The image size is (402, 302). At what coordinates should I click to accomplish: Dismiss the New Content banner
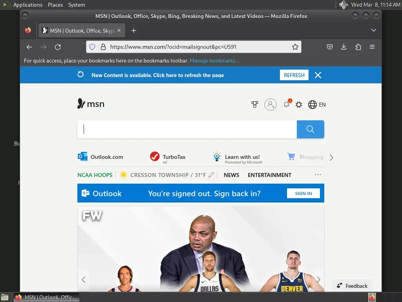pos(318,75)
